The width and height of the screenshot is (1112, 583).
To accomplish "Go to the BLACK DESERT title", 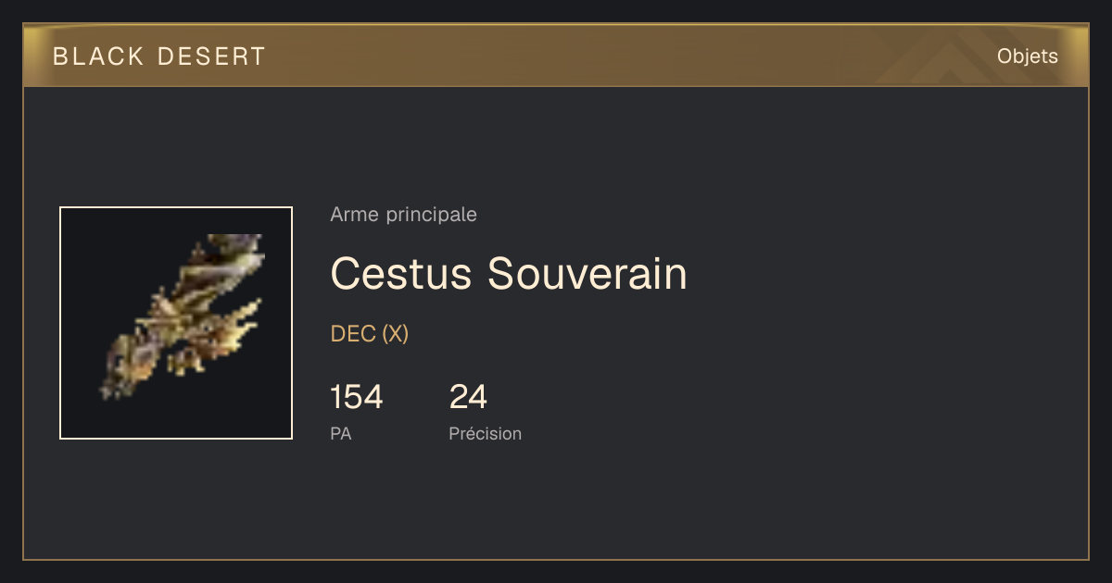I will [x=159, y=56].
